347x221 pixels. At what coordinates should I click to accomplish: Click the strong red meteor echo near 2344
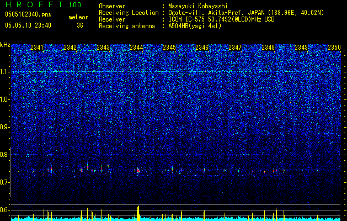138,171
